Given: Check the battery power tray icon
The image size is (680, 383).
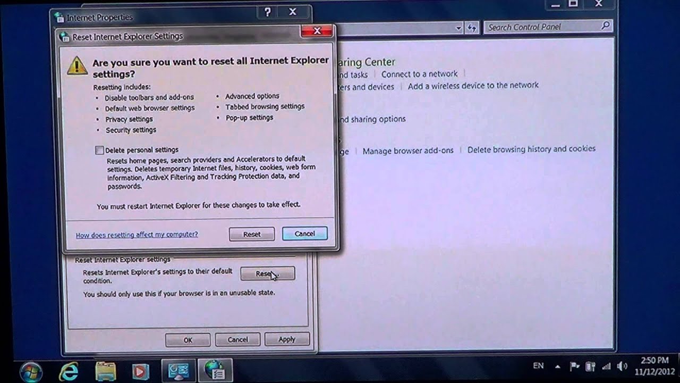Looking at the screenshot, I should click(x=590, y=367).
